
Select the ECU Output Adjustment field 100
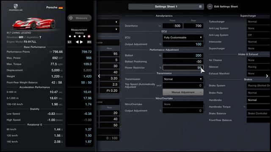pos(183,44)
